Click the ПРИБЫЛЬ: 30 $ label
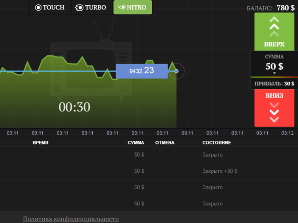Image resolution: width=298 pixels, height=223 pixels. tap(274, 84)
